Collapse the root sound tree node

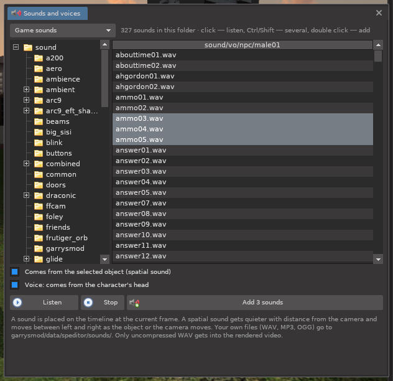tap(16, 47)
